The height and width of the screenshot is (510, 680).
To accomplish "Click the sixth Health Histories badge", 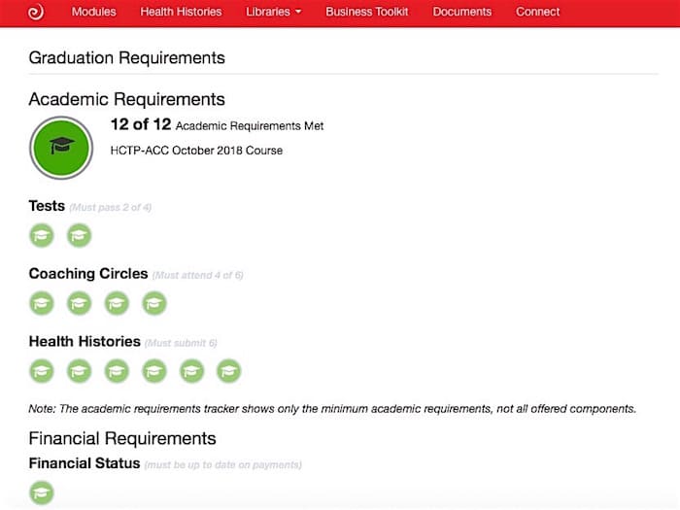I will tap(228, 370).
